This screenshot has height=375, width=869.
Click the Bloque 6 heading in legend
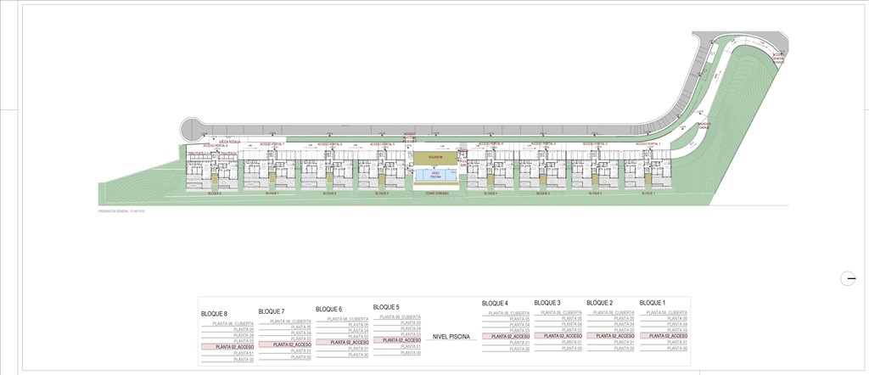click(328, 309)
